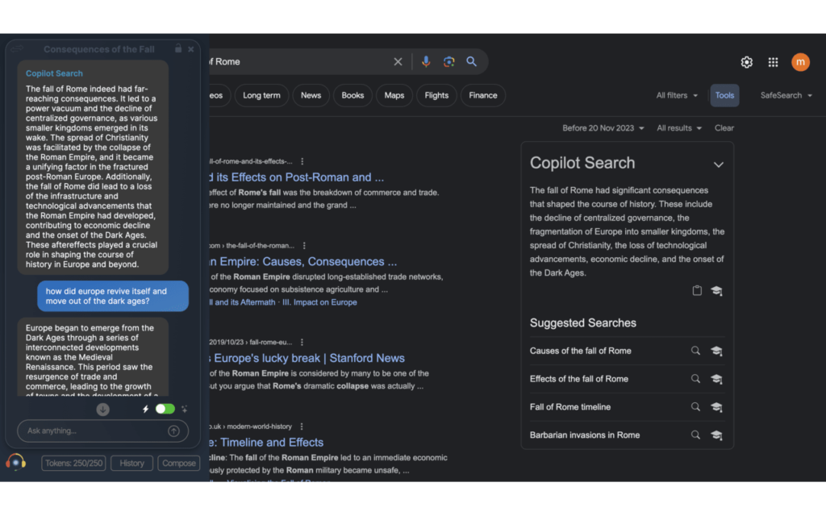
Task: Expand the SafeSearch dropdown
Action: click(x=785, y=95)
